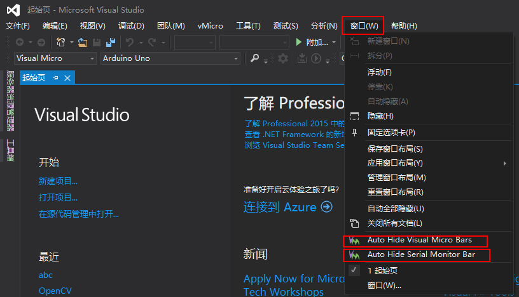This screenshot has width=519, height=297.
Task: Click the navigate backward arrow icon
Action: coord(20,42)
